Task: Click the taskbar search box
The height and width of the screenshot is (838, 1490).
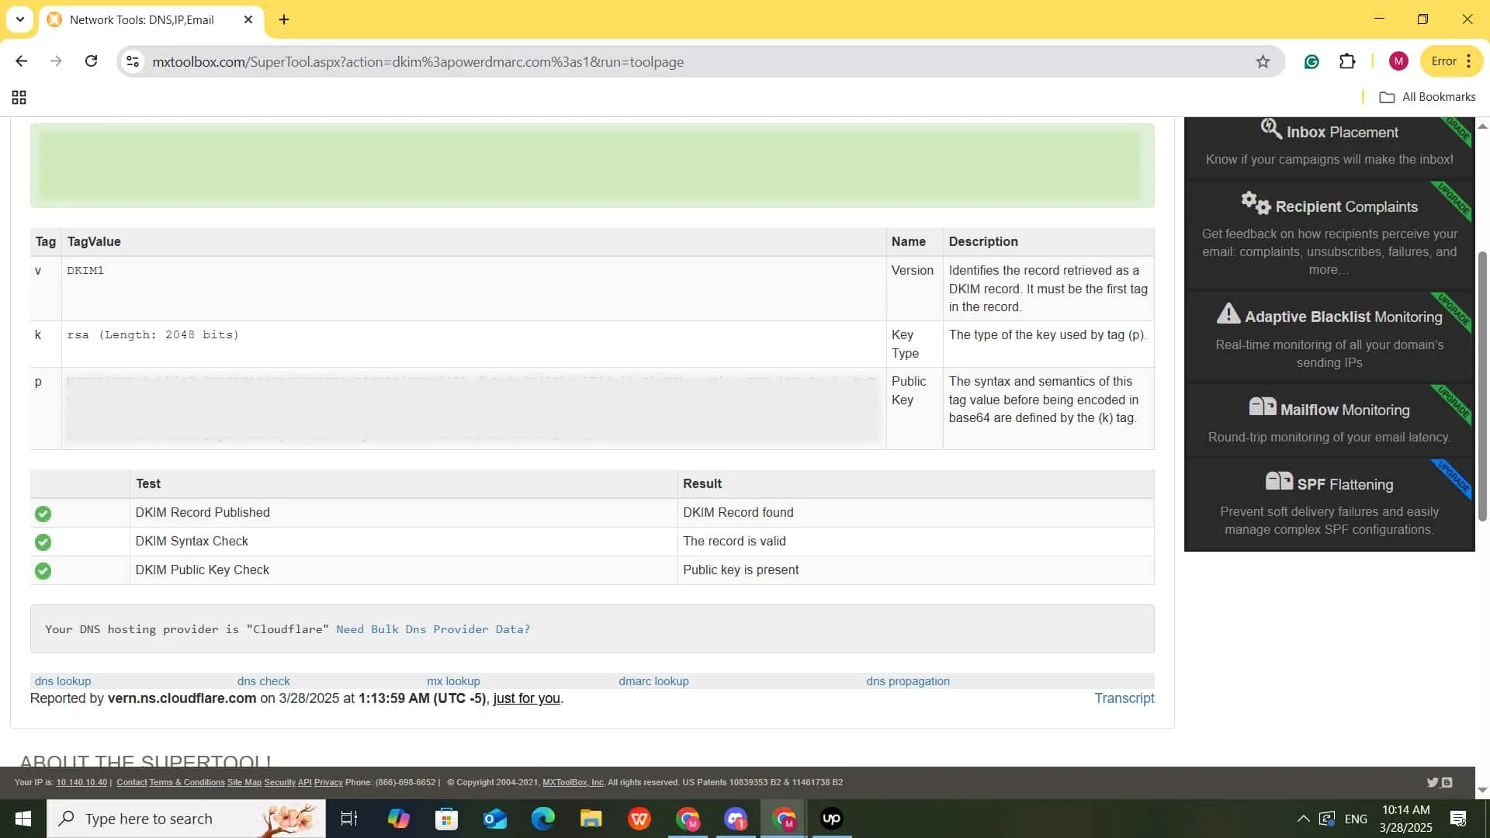Action: pos(186,819)
